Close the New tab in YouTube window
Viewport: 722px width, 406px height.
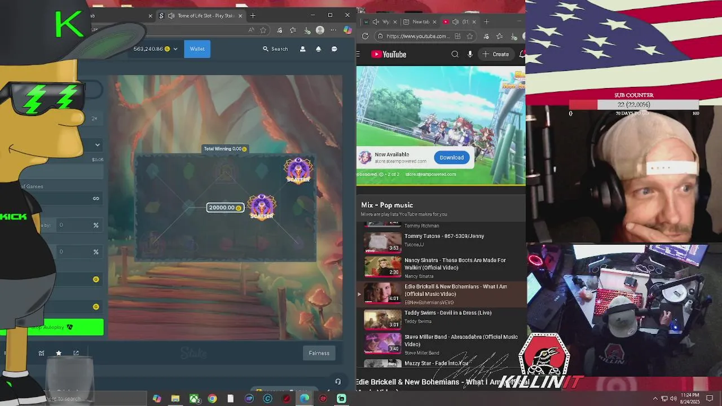coord(434,22)
